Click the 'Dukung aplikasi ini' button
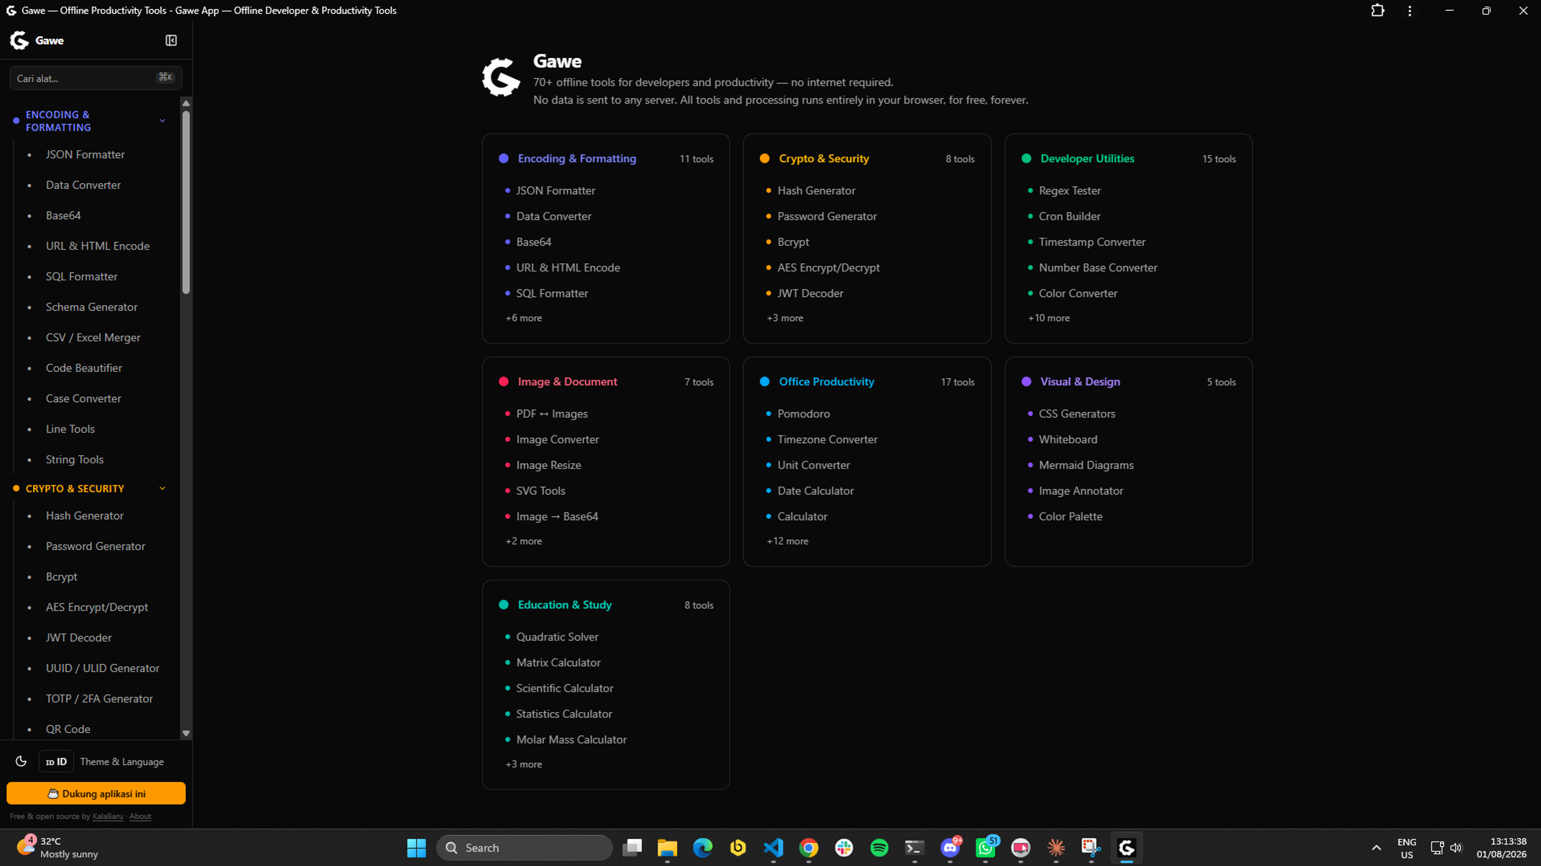1541x866 pixels. [x=96, y=794]
